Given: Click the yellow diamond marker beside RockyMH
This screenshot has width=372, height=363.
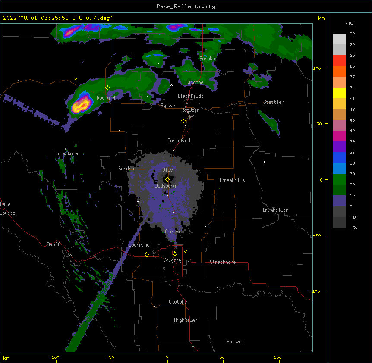Looking at the screenshot, I should [108, 88].
